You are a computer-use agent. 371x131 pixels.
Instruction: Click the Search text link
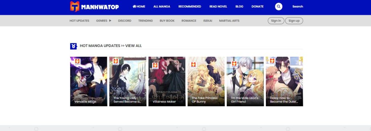click(298, 6)
